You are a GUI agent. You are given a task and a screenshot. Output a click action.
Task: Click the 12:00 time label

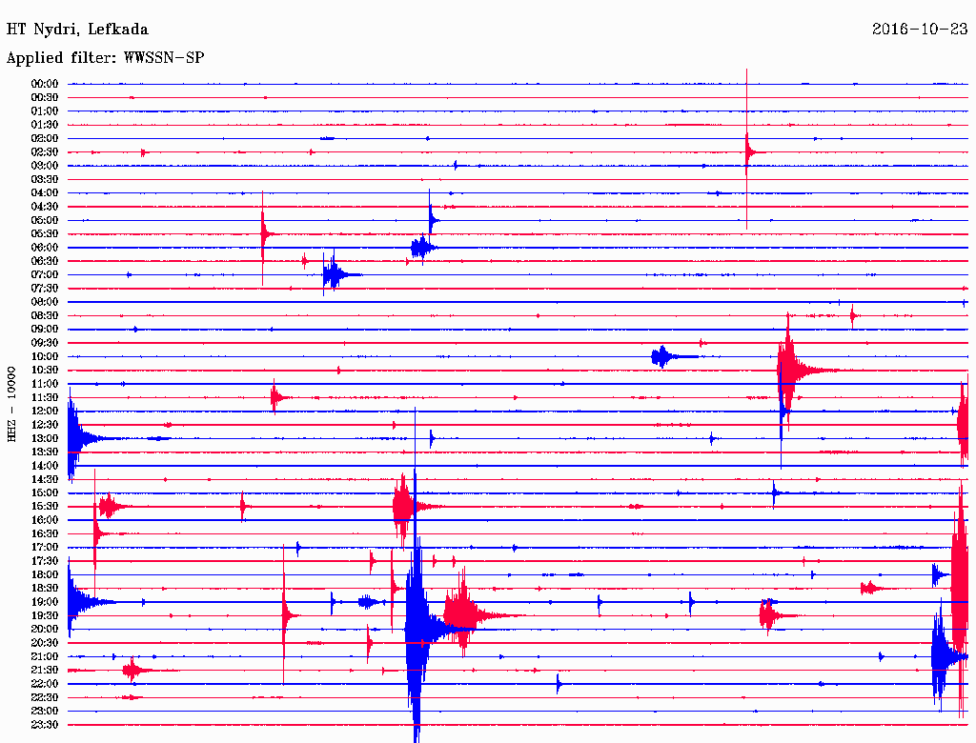click(x=45, y=412)
